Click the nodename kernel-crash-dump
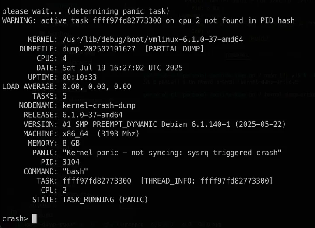Viewport: 315px width, 228px height. 99,105
